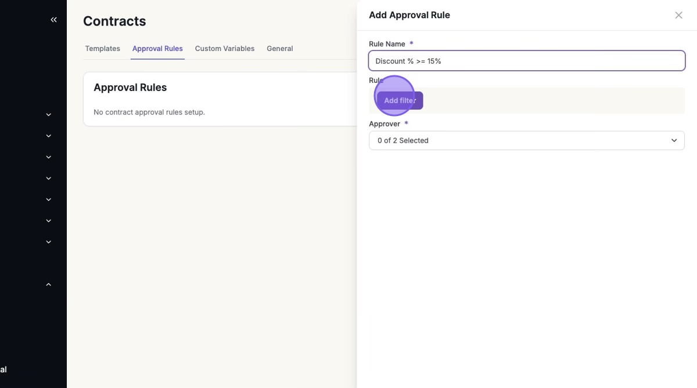
Task: Select the Approval Rules tab
Action: (157, 49)
